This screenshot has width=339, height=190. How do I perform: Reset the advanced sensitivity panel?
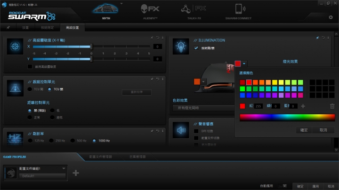[158, 38]
